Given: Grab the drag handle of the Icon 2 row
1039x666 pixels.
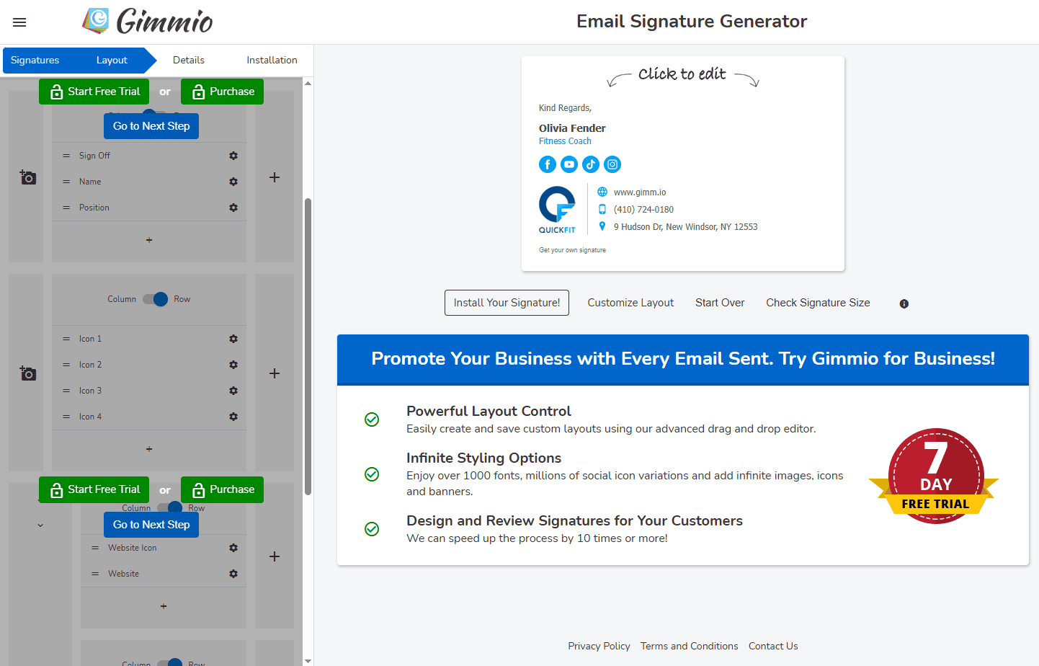Looking at the screenshot, I should coord(66,365).
